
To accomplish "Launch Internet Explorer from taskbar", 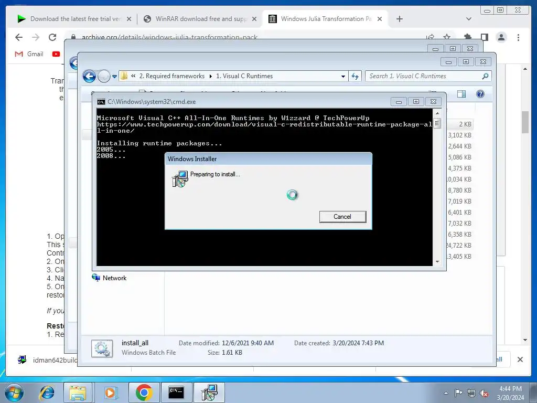I will [47, 393].
